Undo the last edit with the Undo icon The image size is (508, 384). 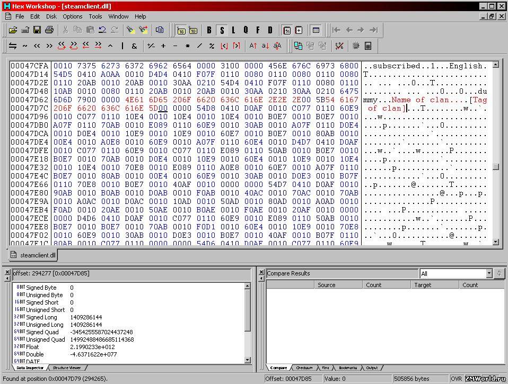pyautogui.click(x=102, y=30)
